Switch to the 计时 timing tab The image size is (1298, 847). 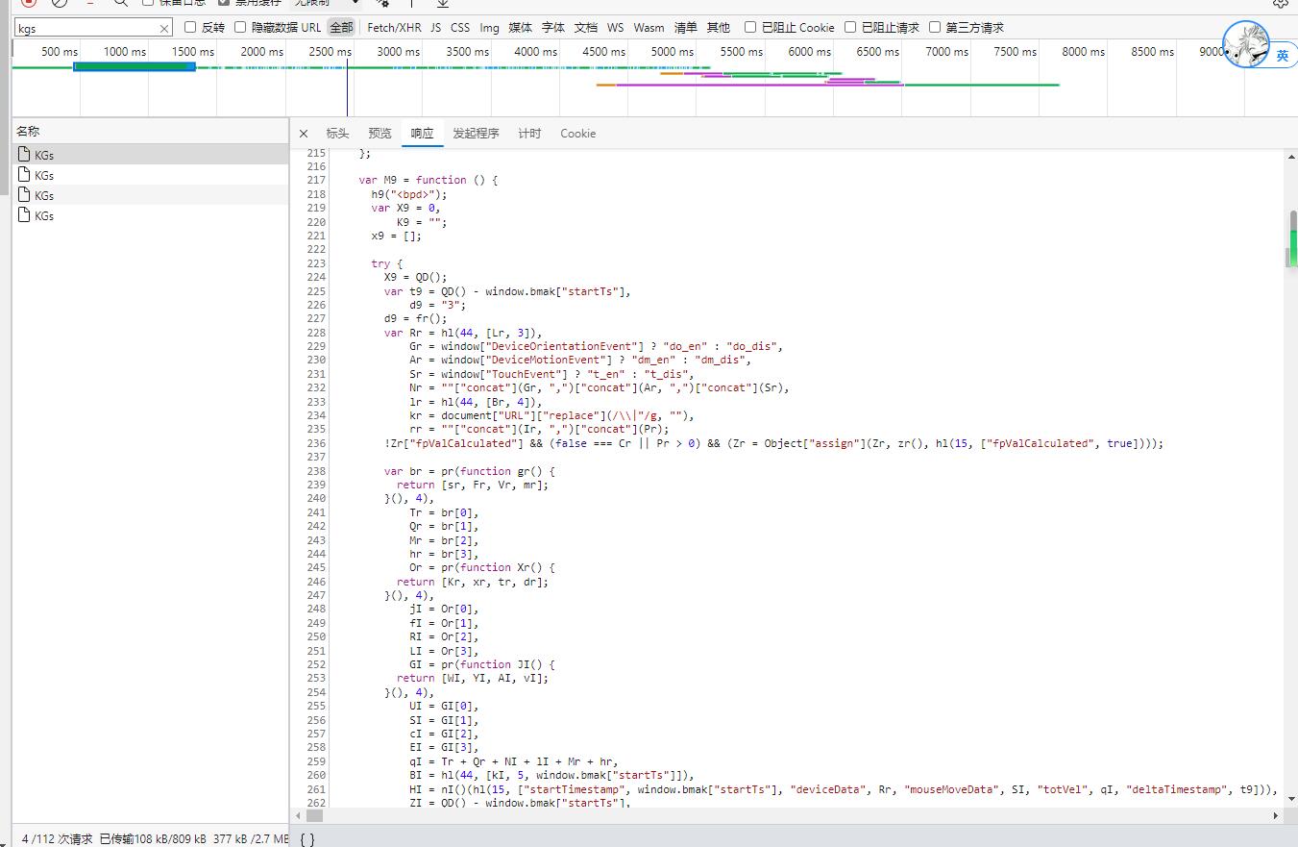click(529, 134)
